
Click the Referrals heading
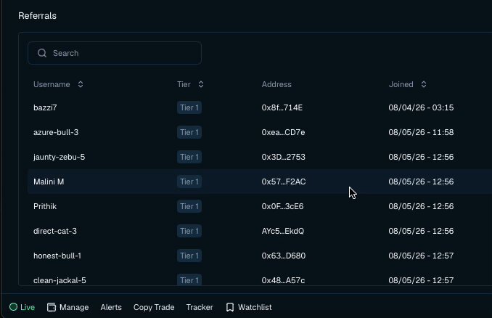(37, 16)
